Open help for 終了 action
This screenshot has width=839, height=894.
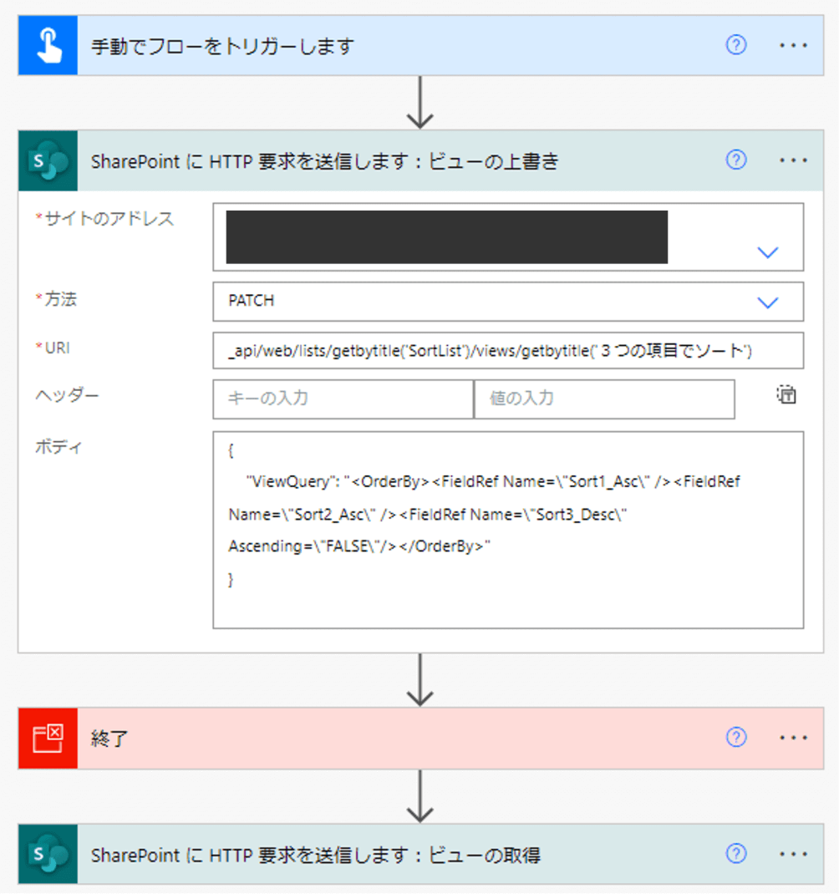coord(735,738)
